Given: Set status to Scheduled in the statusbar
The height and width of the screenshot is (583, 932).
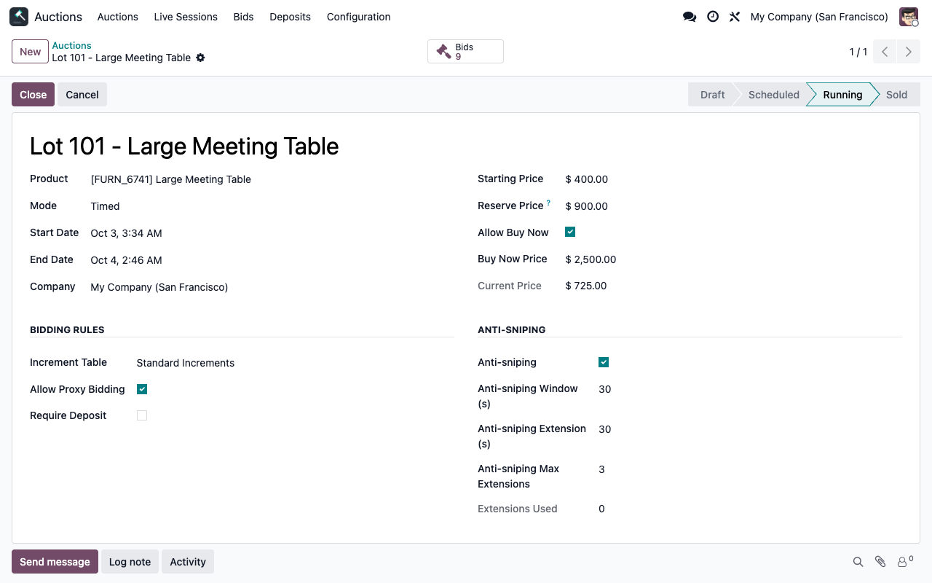Looking at the screenshot, I should [x=773, y=95].
